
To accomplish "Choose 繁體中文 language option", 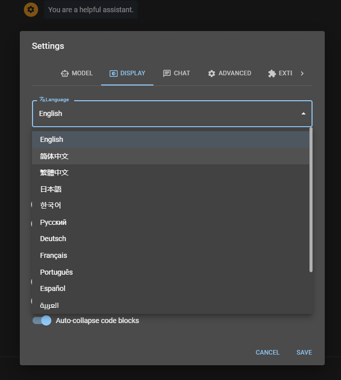I will (x=171, y=173).
